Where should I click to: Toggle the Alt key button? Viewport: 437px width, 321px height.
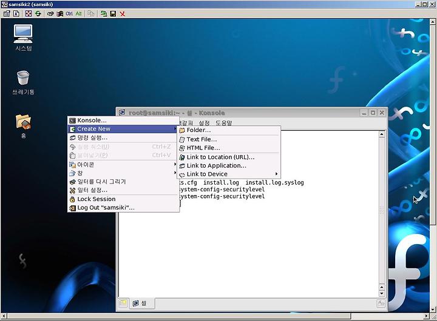point(78,13)
